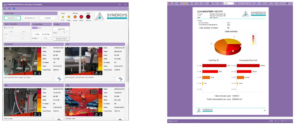Open the K-Value dropdown
This screenshot has width=295, height=126.
pyautogui.click(x=47, y=38)
